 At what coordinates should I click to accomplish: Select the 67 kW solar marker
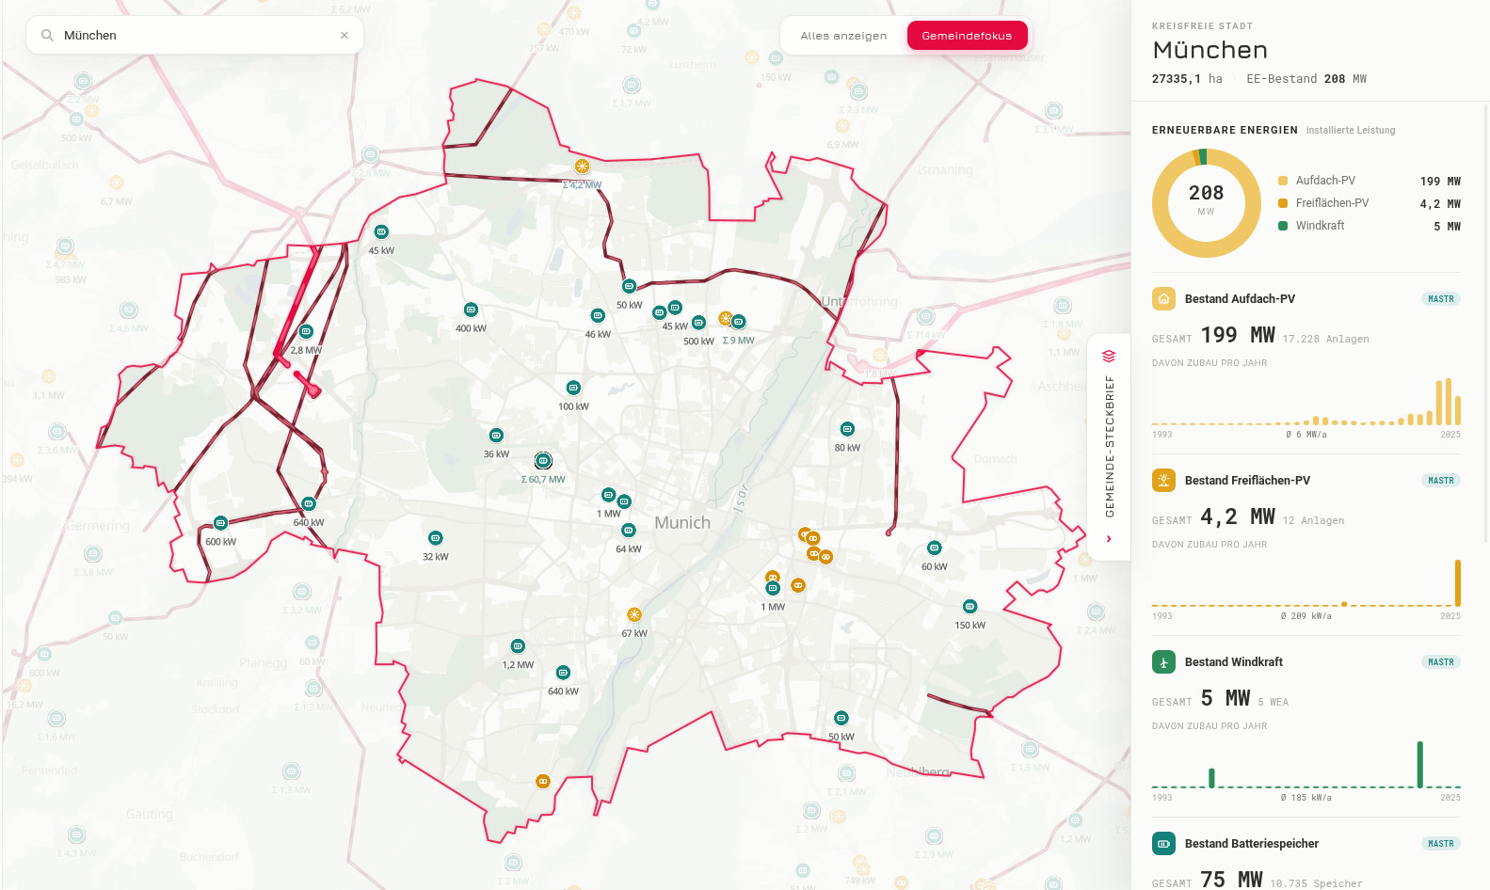coord(634,614)
